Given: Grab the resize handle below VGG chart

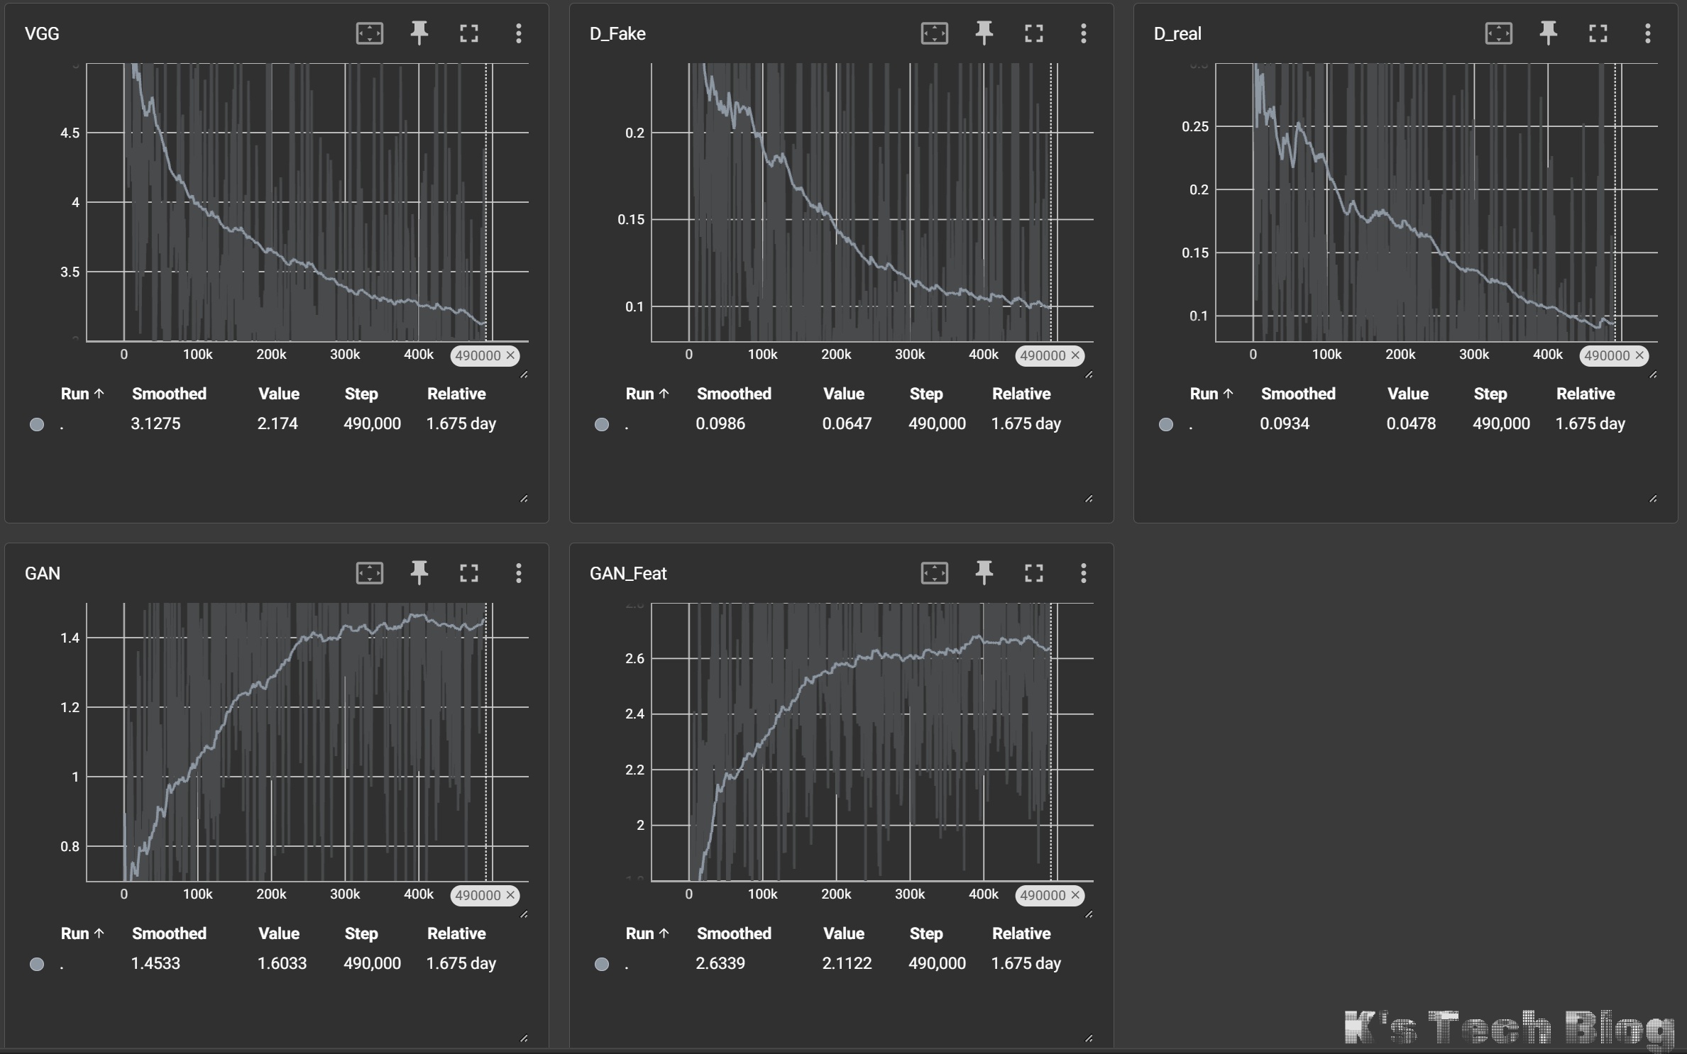Looking at the screenshot, I should pyautogui.click(x=524, y=375).
